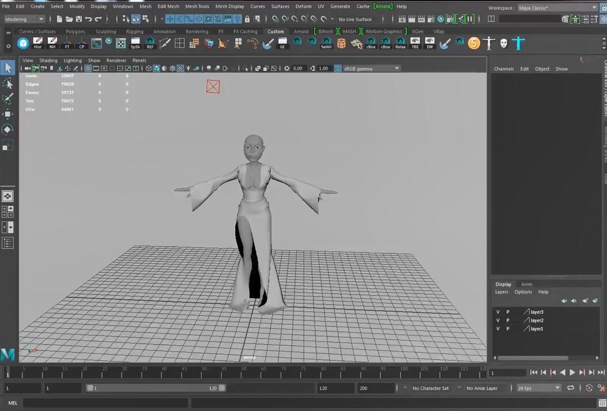This screenshot has width=607, height=411.
Task: Open the viewport Shading menu
Action: click(48, 61)
